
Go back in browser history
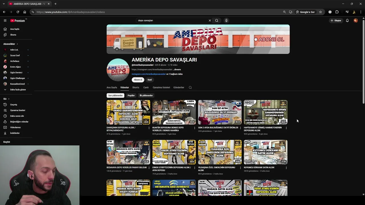coord(4,12)
